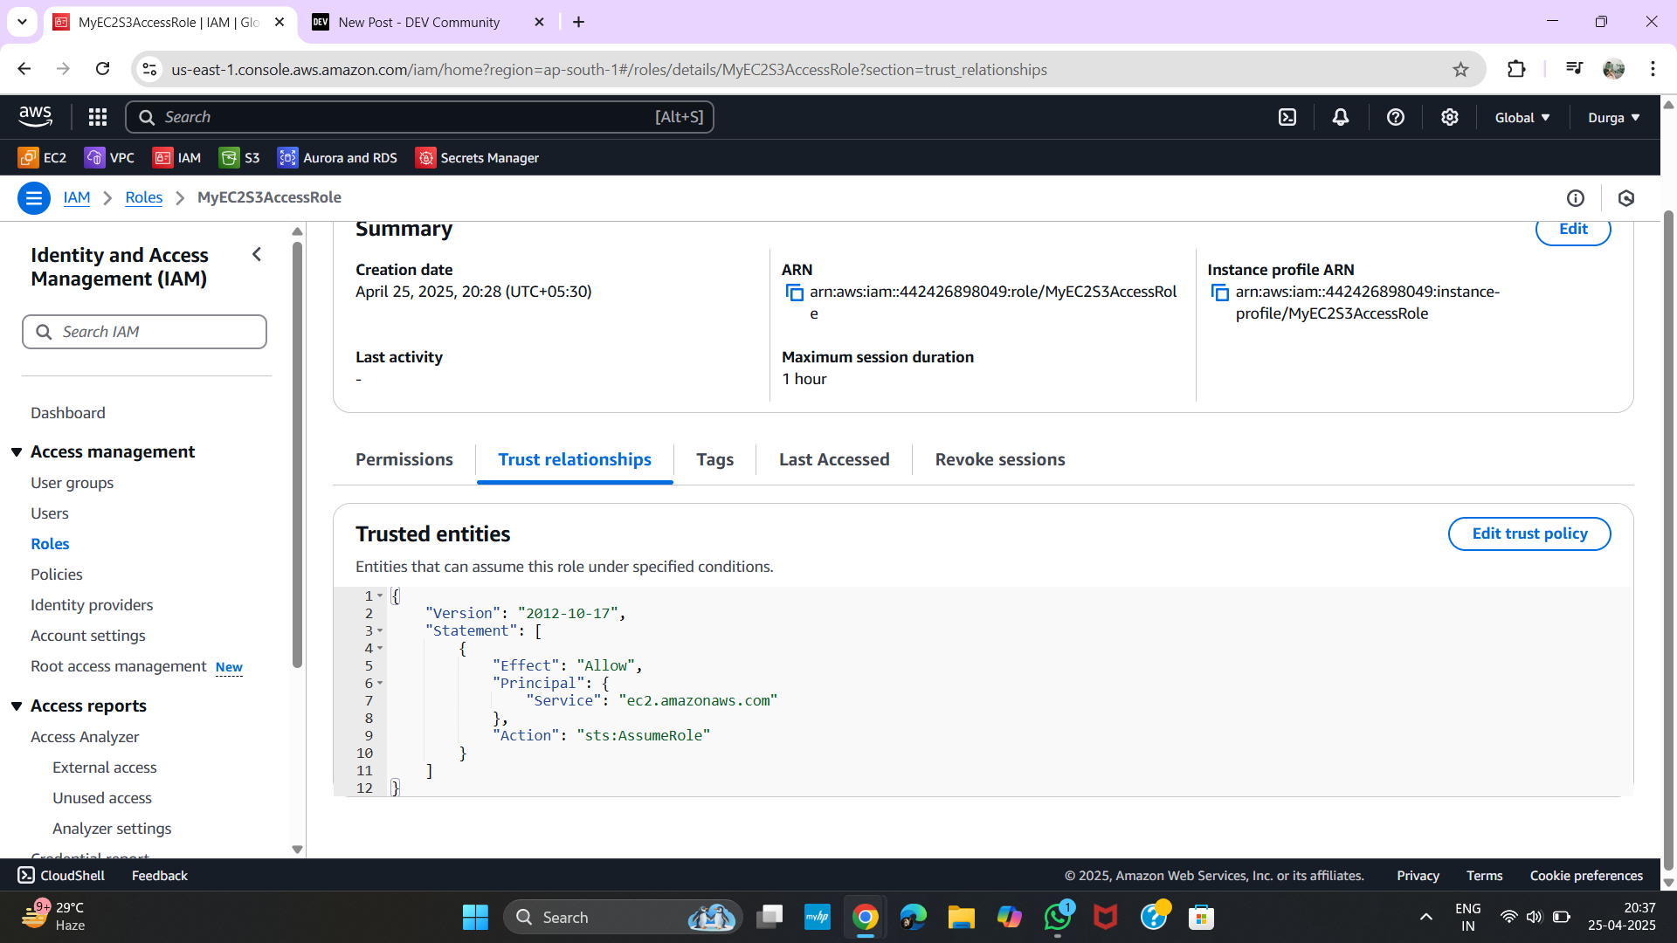Click the Search IAM field
This screenshot has height=943, width=1677.
pyautogui.click(x=144, y=332)
